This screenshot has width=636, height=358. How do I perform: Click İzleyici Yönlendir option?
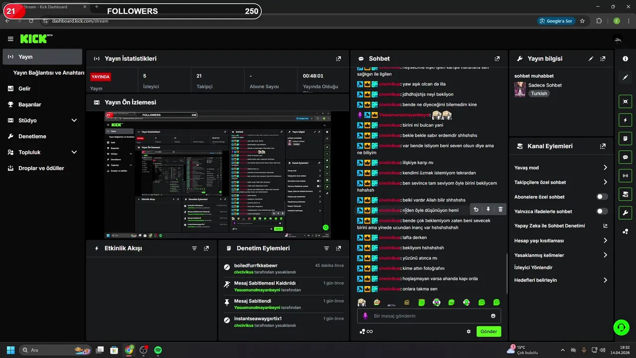point(533,268)
